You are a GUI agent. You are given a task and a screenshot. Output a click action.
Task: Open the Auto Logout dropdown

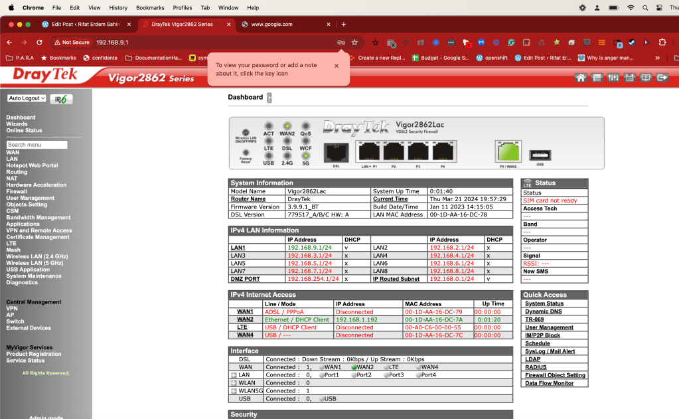coord(27,98)
